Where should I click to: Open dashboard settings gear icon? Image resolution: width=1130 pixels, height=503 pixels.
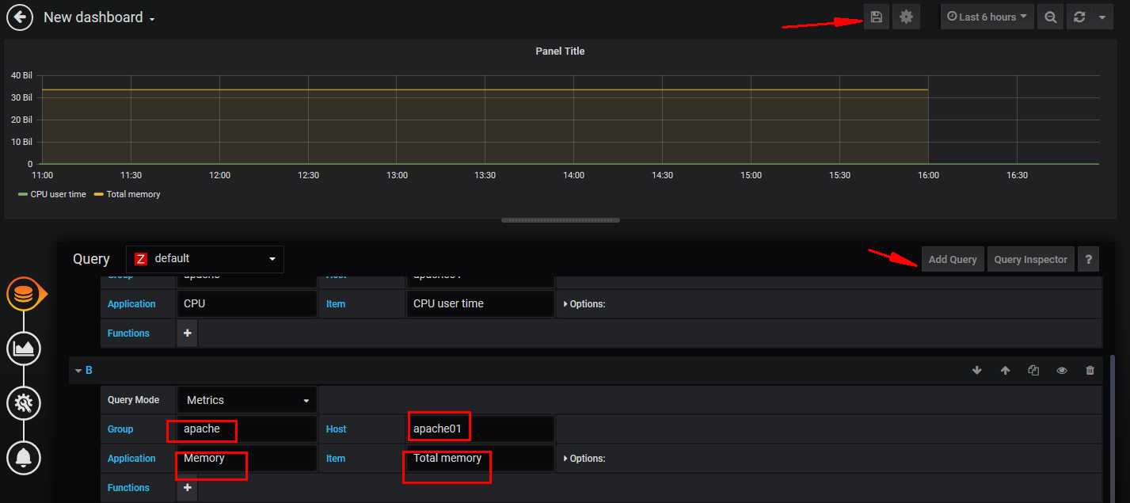[906, 17]
